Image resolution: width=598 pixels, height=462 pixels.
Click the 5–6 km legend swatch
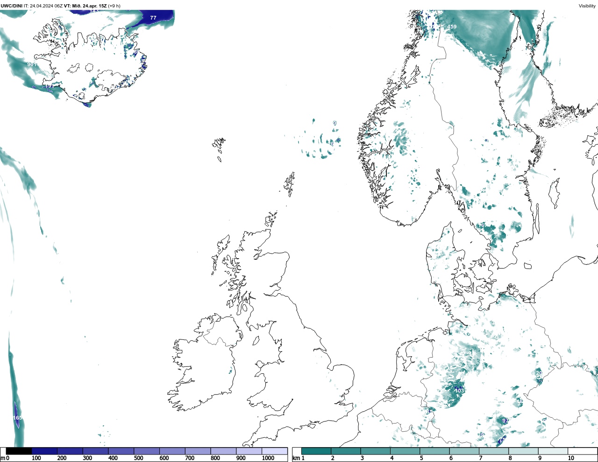434,451
